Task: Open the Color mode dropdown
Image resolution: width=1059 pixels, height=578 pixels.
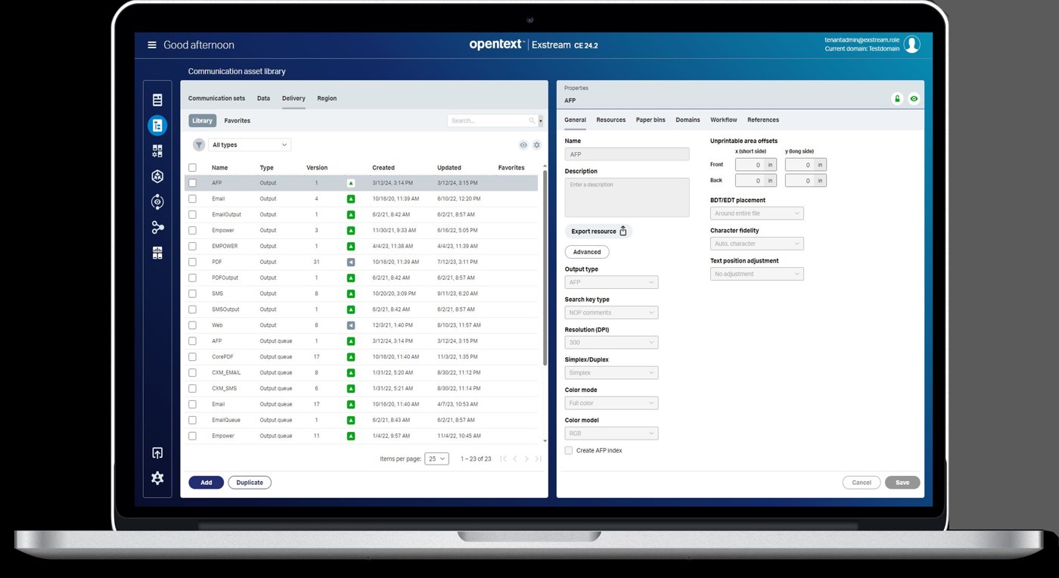Action: (x=611, y=403)
